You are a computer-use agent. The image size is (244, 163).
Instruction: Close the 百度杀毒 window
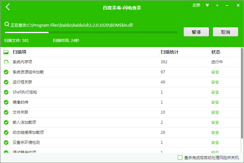238,5
